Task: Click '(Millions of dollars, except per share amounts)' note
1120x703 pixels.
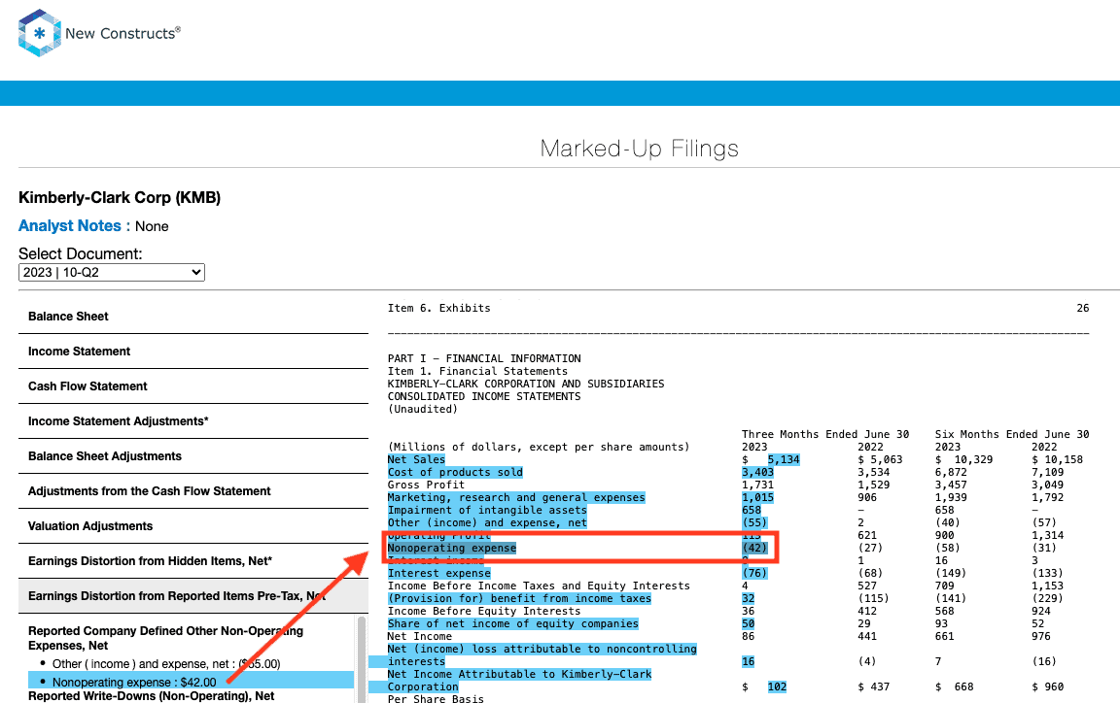Action: tap(539, 448)
